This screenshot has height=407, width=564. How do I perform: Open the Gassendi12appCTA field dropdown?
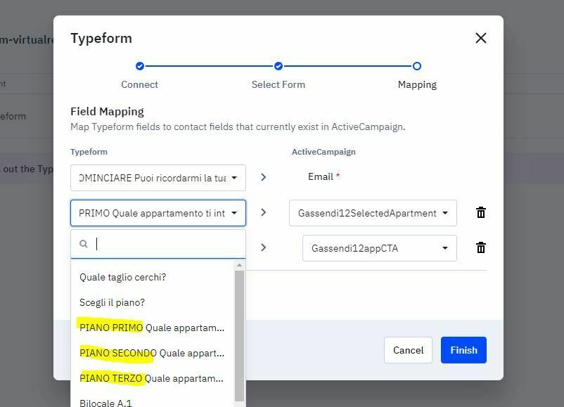pyautogui.click(x=380, y=248)
